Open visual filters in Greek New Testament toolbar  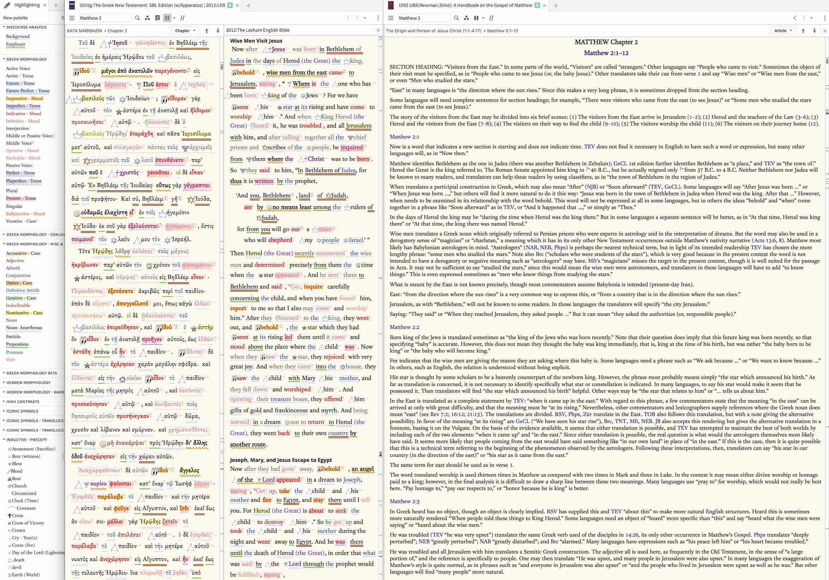(147, 18)
